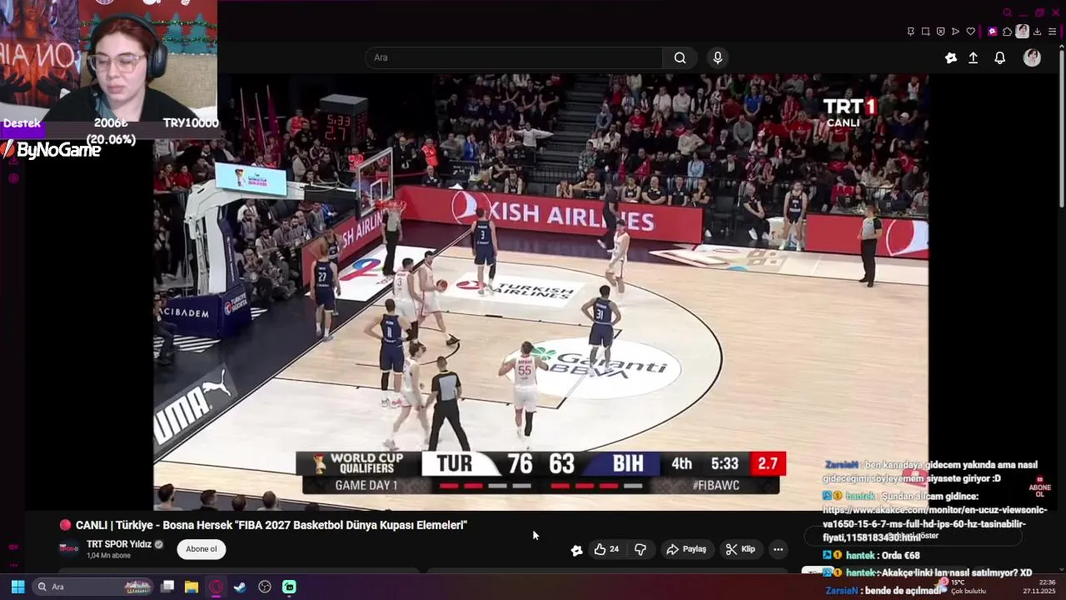Click browser tab search icon

click(1007, 12)
